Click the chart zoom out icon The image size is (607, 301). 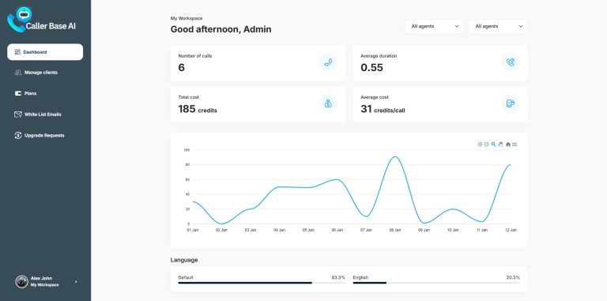486,145
